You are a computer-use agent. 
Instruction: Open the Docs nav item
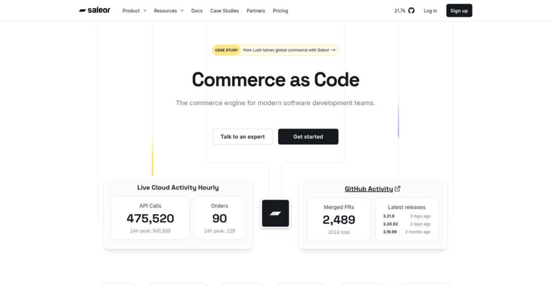click(197, 11)
